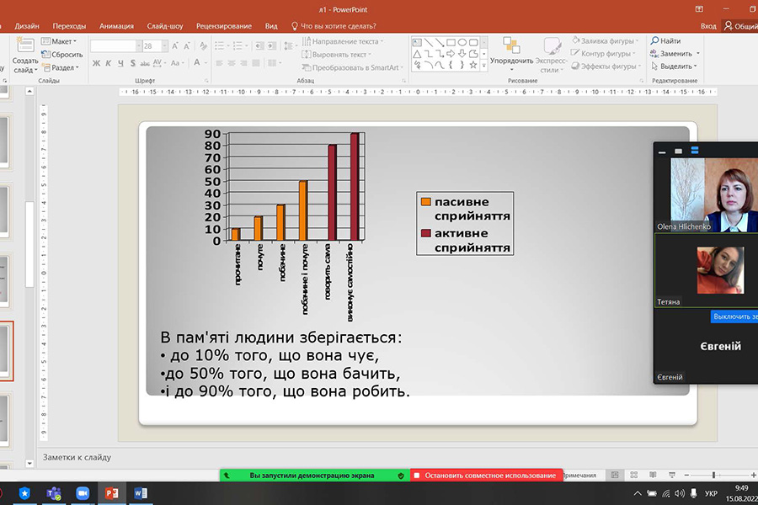Select the star shape in shapes gallery

[472, 64]
